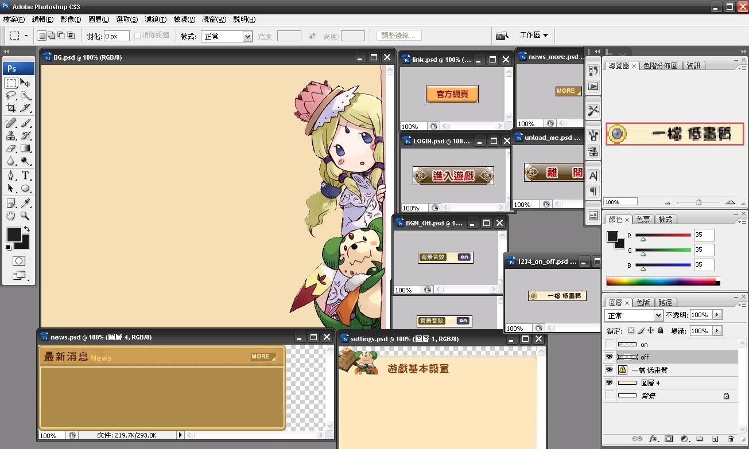Image resolution: width=749 pixels, height=449 pixels.
Task: Show the 'on' layer
Action: (x=609, y=344)
